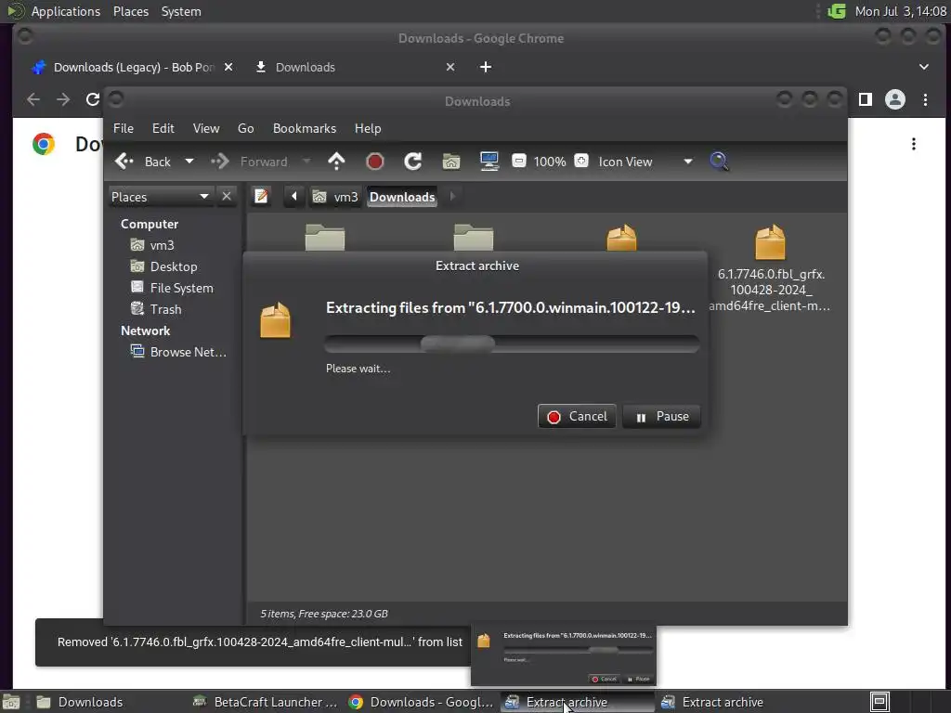Go back with the file manager Back arrow

coord(143,162)
